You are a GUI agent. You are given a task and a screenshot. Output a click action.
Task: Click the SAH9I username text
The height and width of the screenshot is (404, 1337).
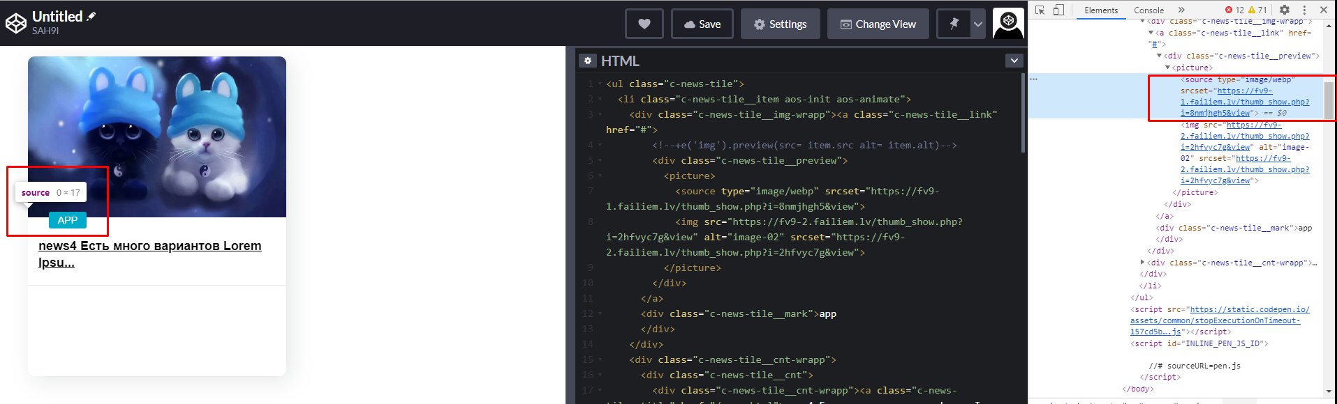[45, 31]
